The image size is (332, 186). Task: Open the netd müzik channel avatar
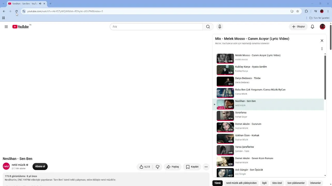click(x=6, y=166)
